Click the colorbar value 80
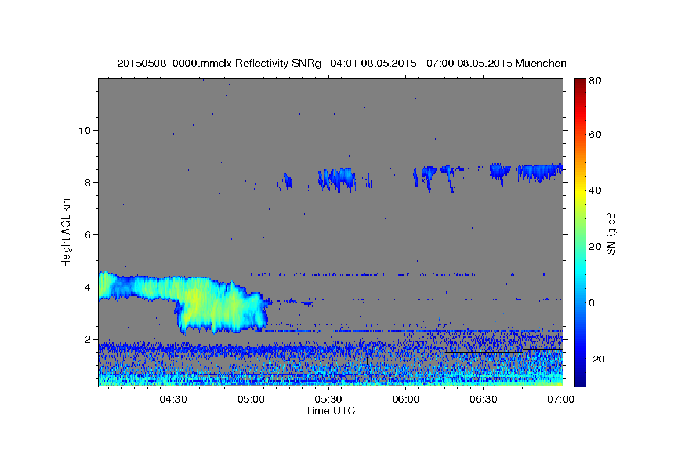 596,81
